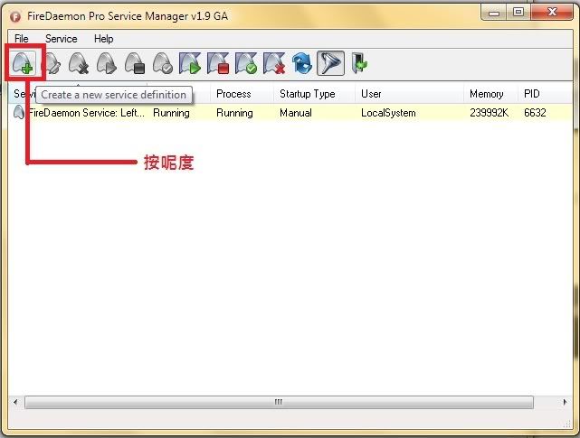Open the Help menu
This screenshot has width=580, height=438.
104,39
